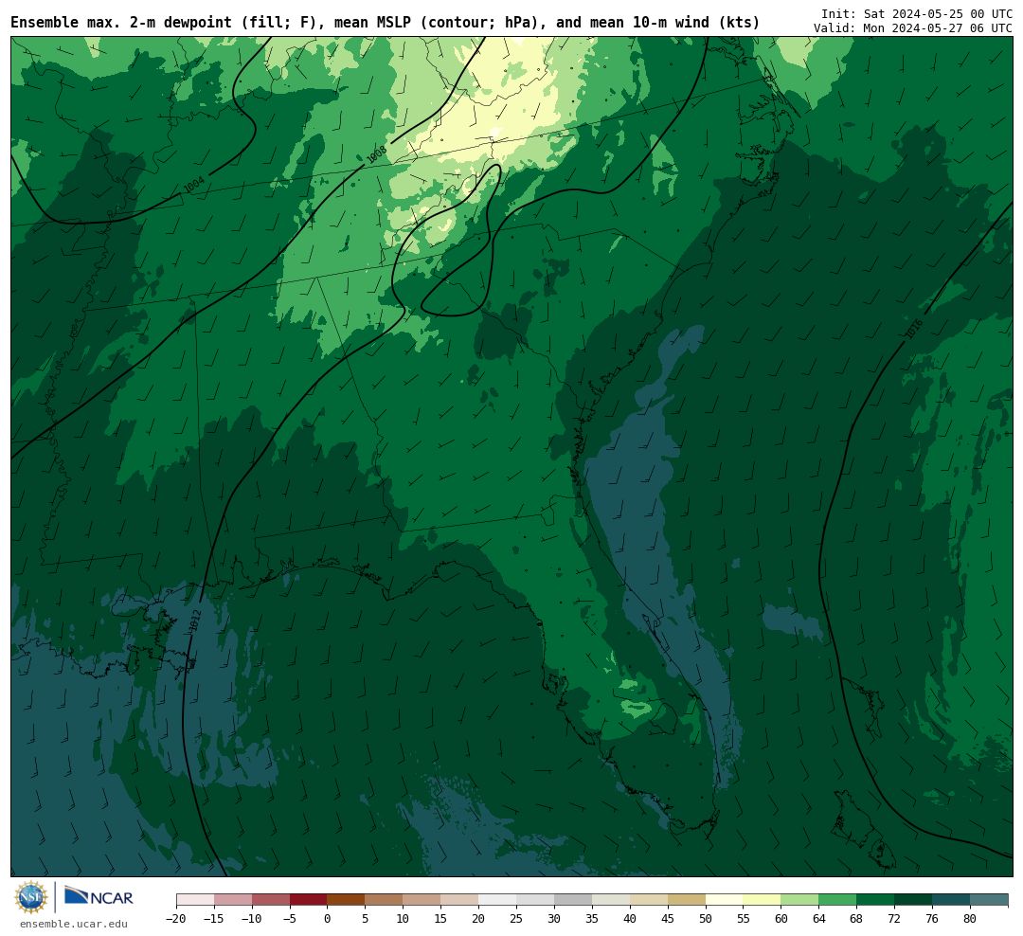Click the 1012 contour label
Viewport: 1023px width, 936px height.
(195, 621)
